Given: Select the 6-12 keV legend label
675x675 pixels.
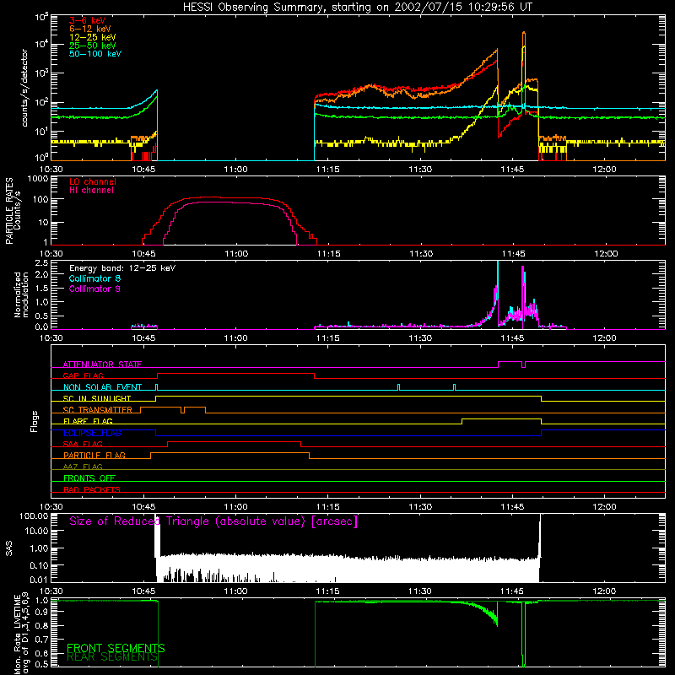Looking at the screenshot, I should [89, 29].
